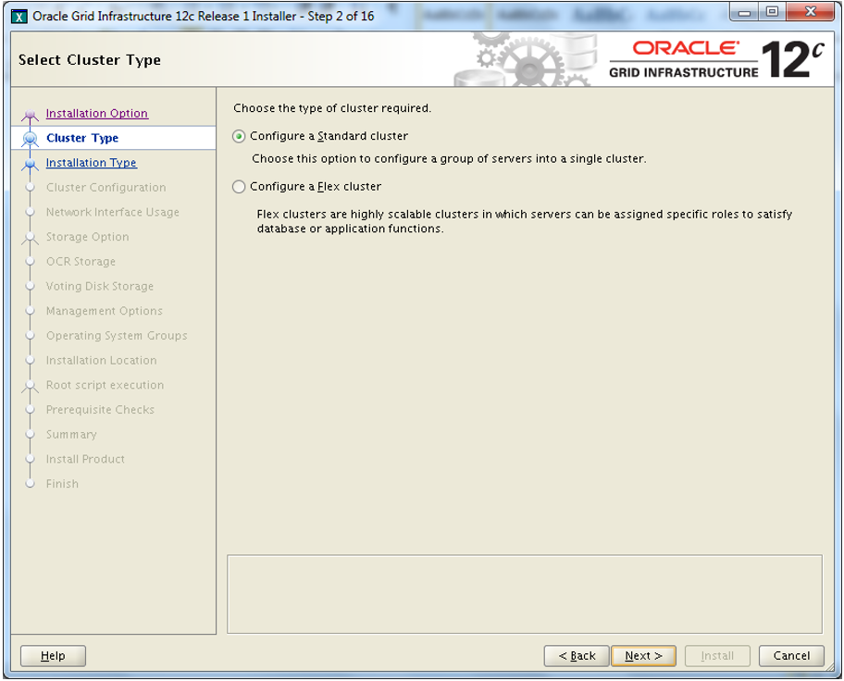The image size is (844, 681).
Task: Cancel the Grid Infrastructure installer
Action: coord(791,656)
